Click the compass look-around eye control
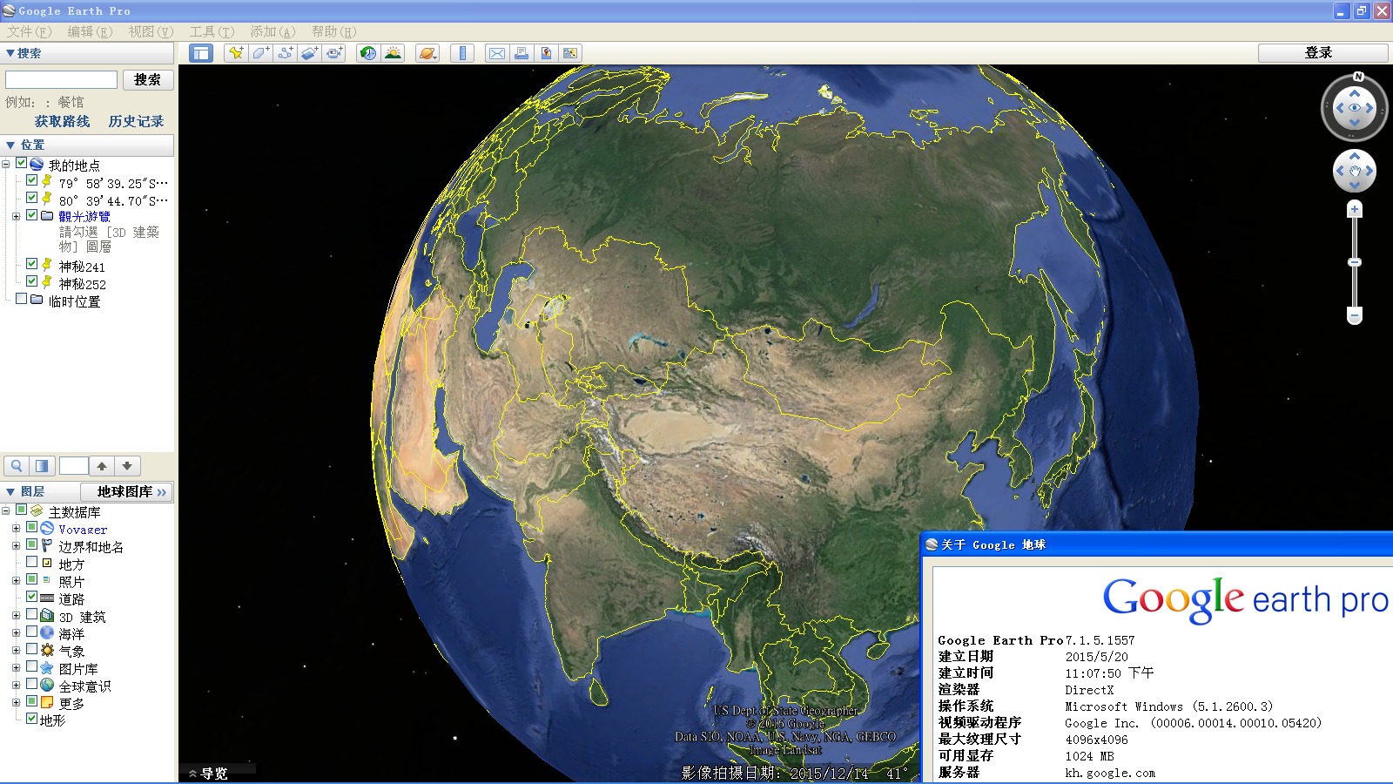The image size is (1393, 784). [1355, 108]
